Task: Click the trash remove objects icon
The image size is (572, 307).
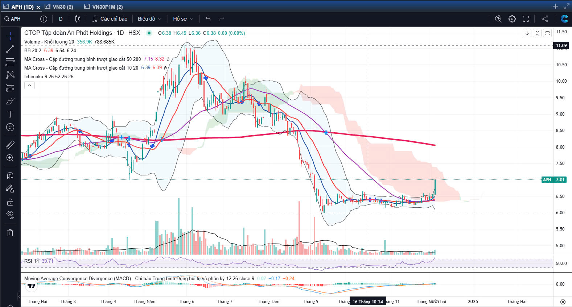Action: [10, 233]
